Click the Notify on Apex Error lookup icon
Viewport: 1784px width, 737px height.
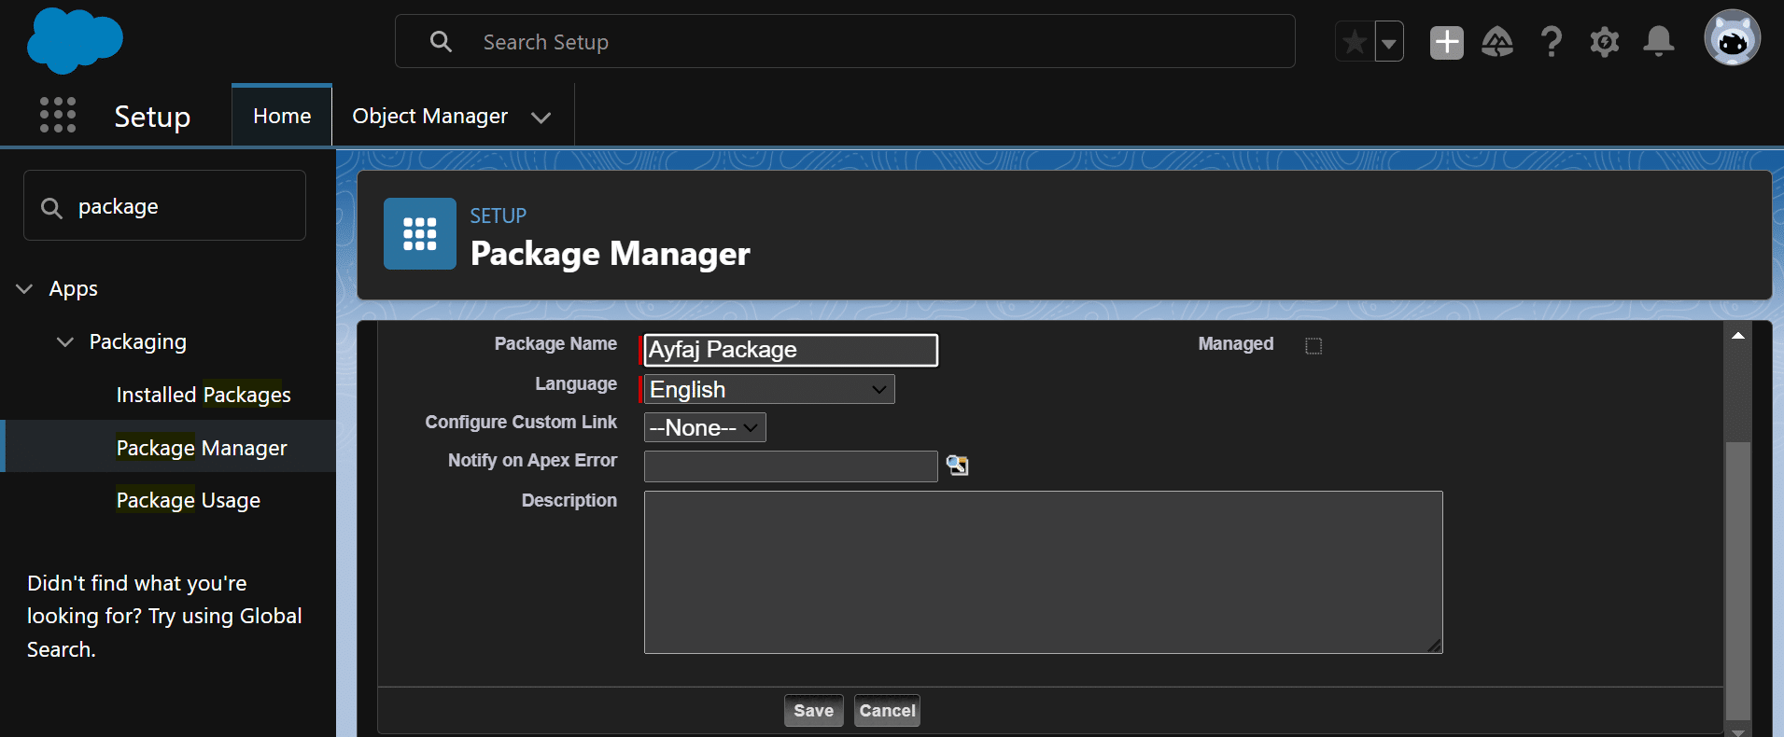click(x=957, y=466)
